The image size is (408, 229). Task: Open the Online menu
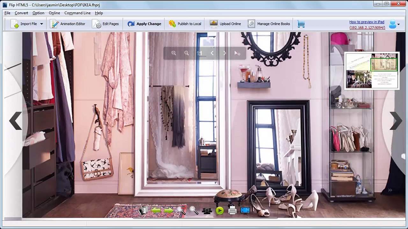54,13
